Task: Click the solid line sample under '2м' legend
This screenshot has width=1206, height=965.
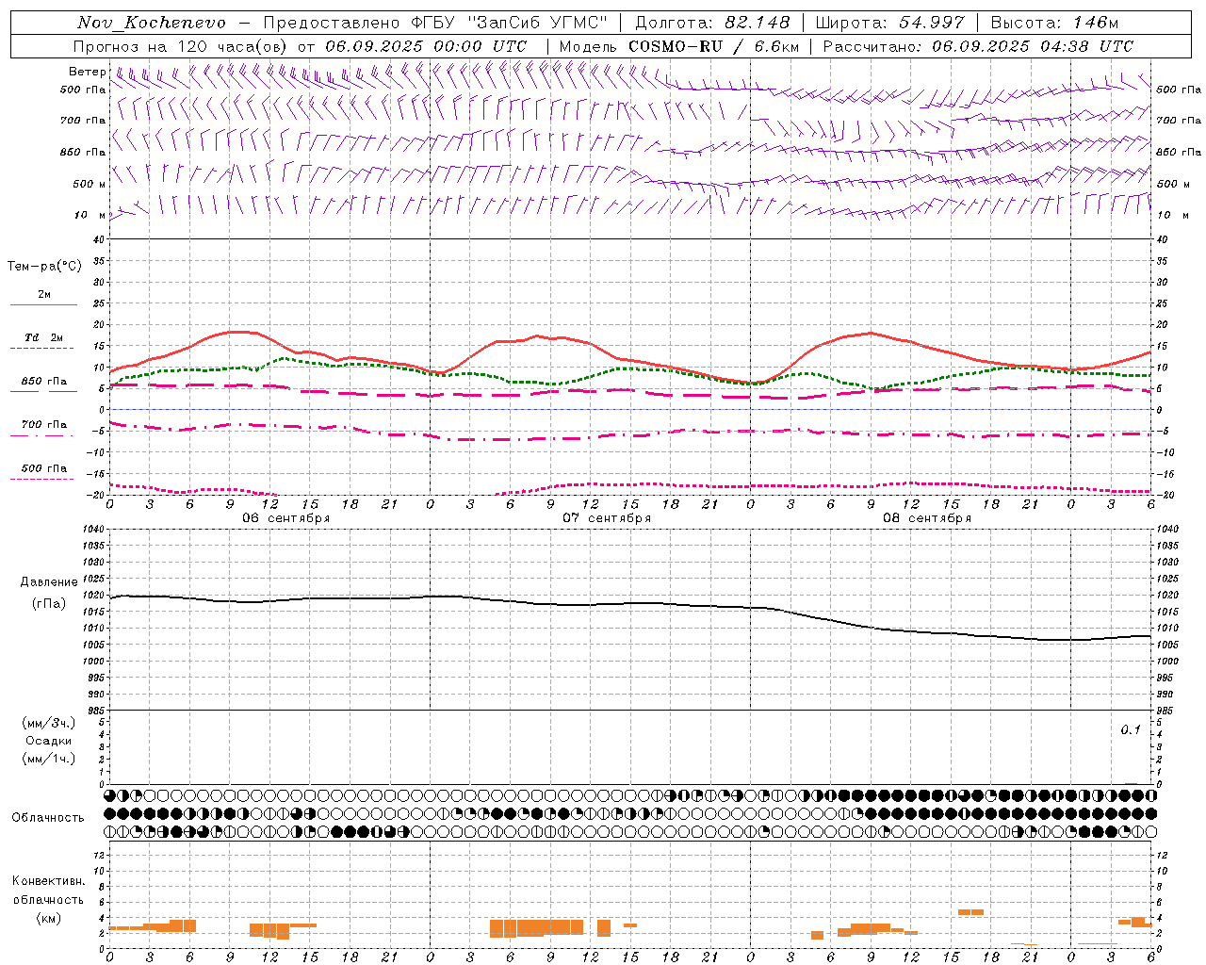Action: [x=43, y=304]
